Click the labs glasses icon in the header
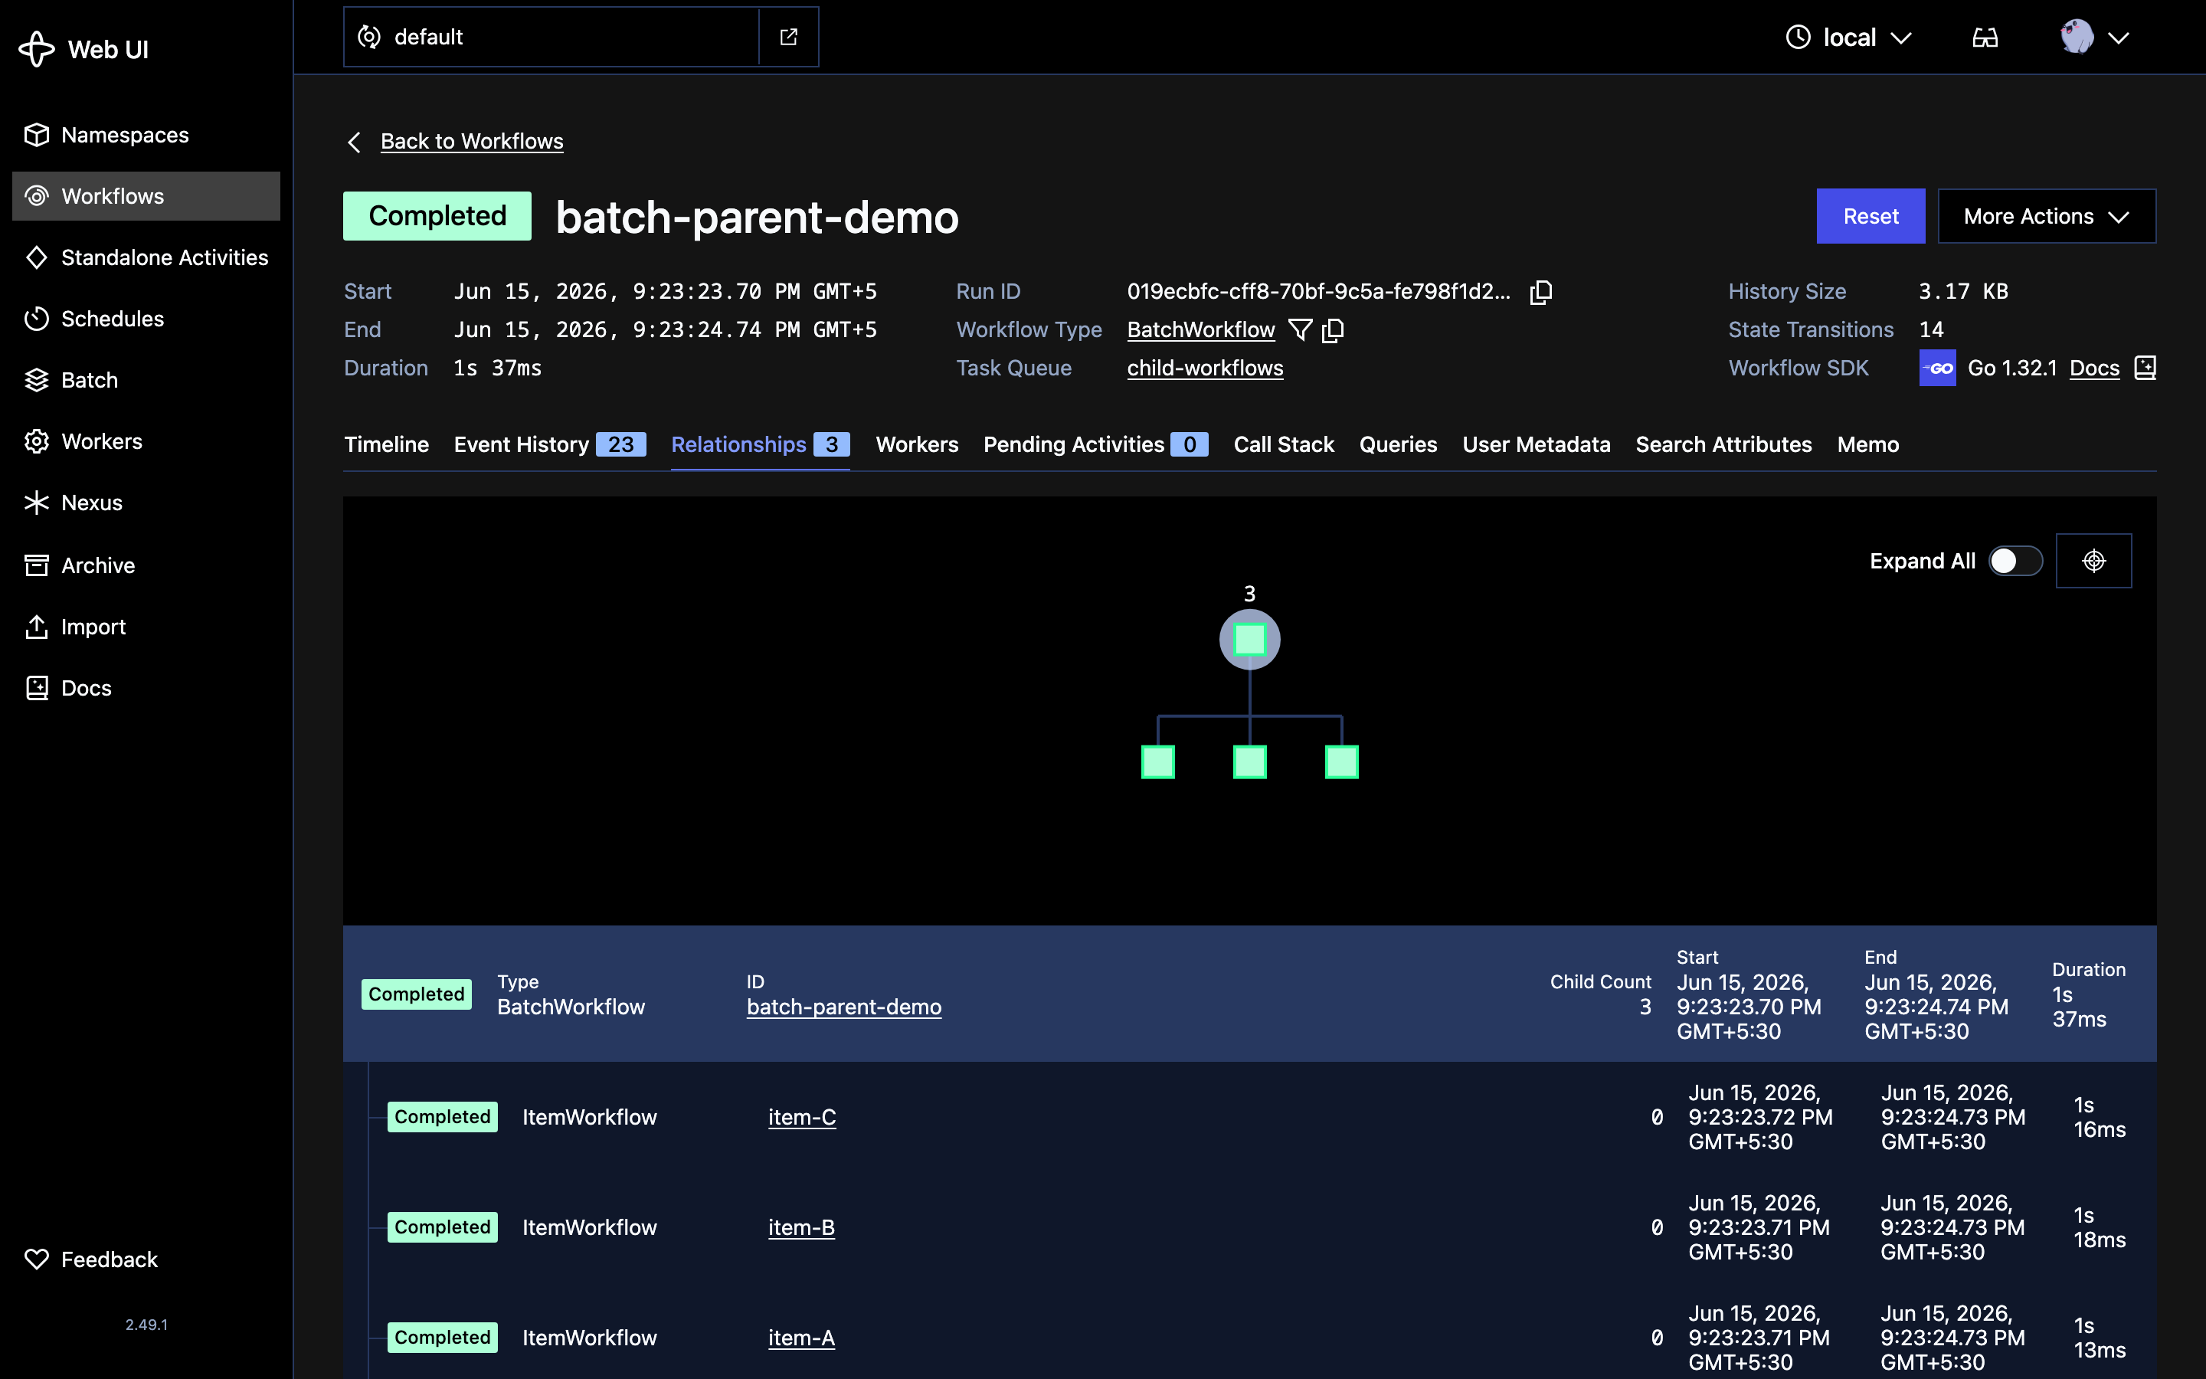The height and width of the screenshot is (1379, 2206). (1985, 38)
